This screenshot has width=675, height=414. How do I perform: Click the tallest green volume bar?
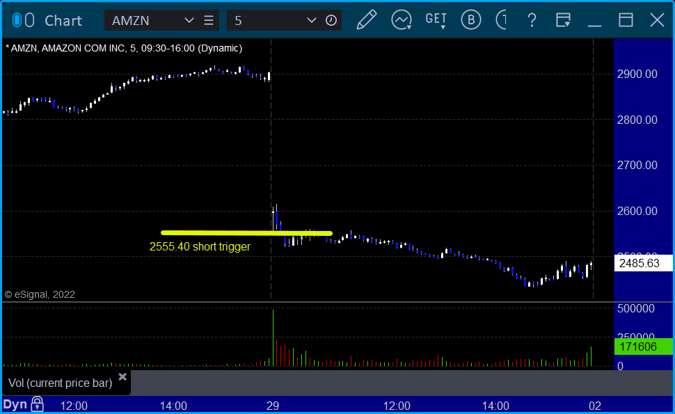point(273,338)
